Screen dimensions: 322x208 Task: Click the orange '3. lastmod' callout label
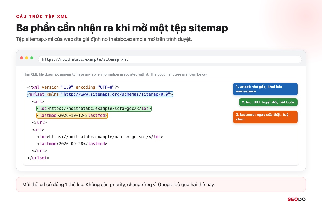265,117
